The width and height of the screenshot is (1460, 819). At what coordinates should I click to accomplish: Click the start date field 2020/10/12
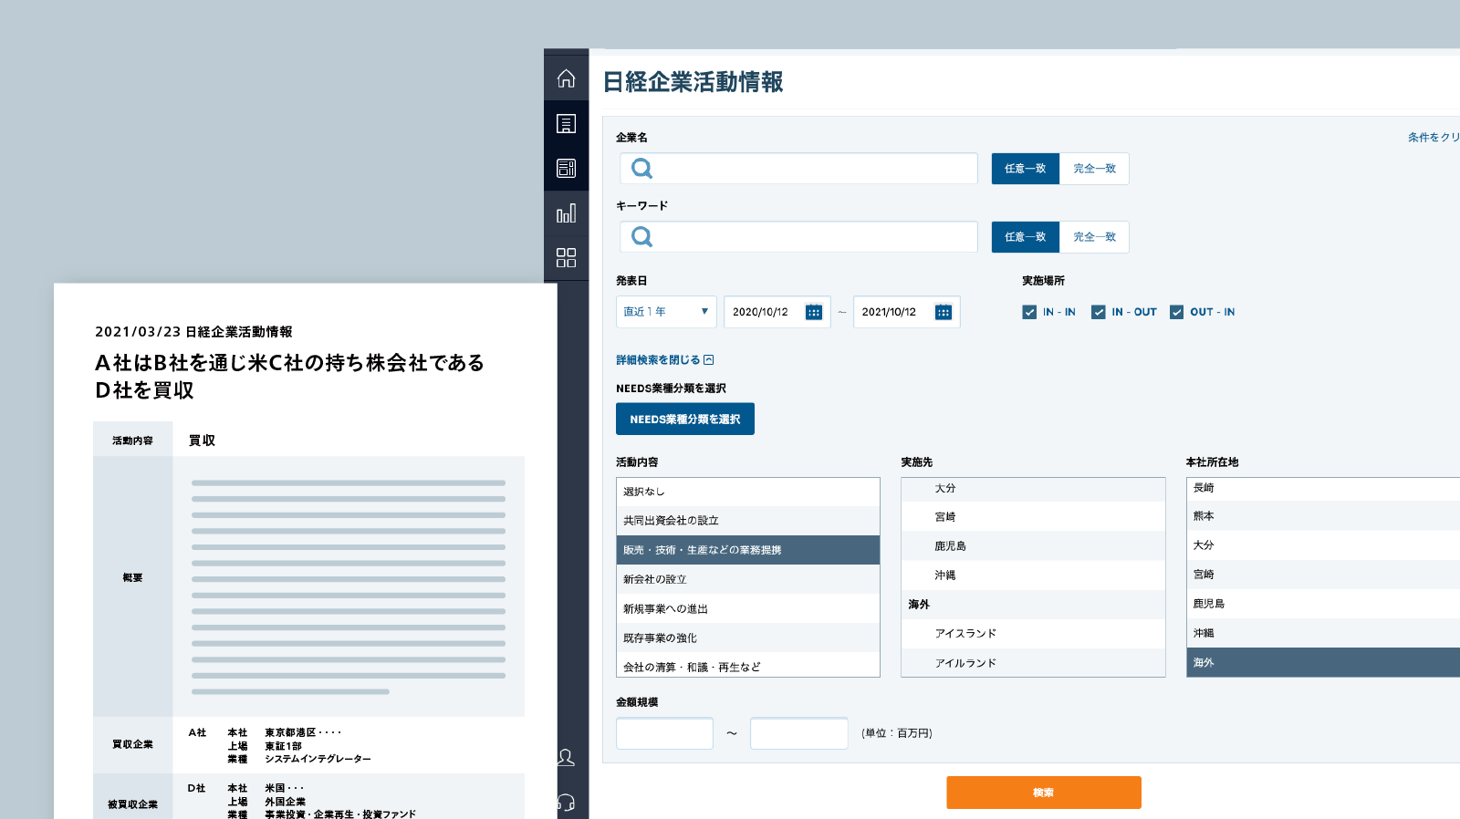tap(777, 312)
